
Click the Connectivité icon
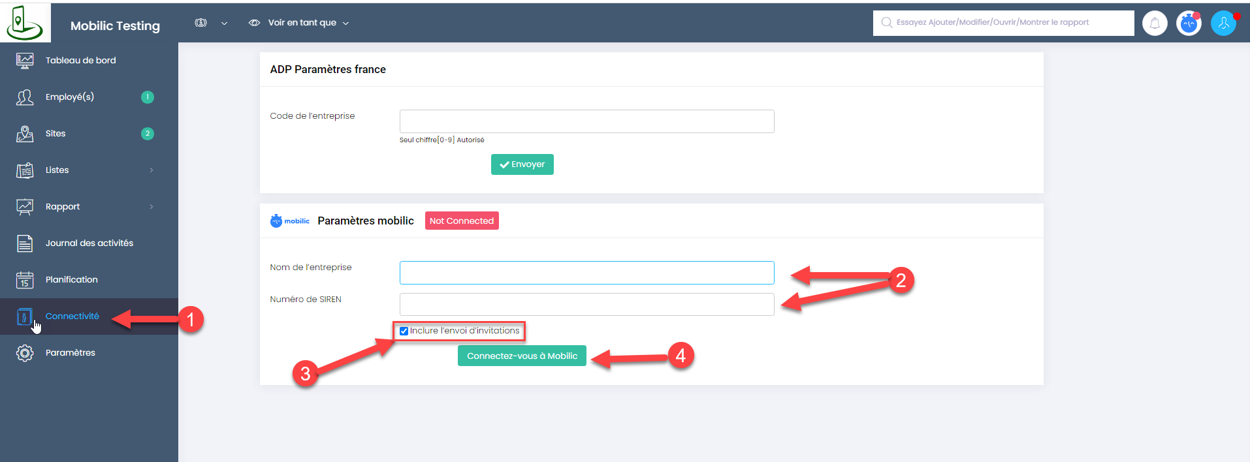click(25, 317)
